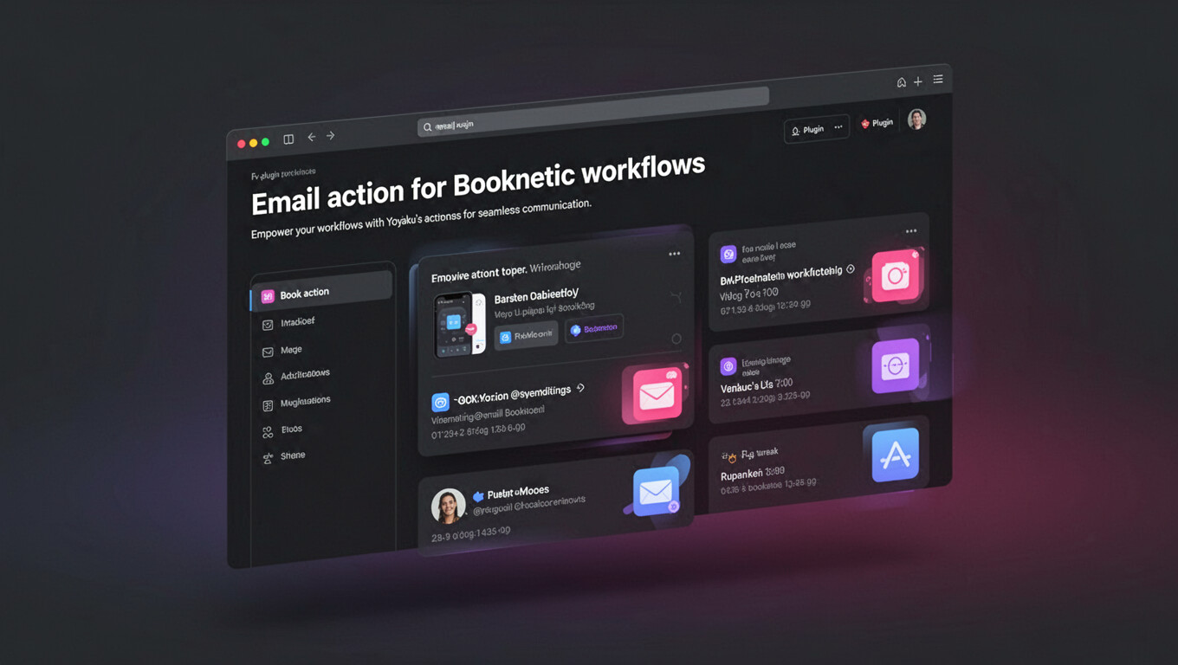Open the hamburger menu at top right

[x=938, y=80]
